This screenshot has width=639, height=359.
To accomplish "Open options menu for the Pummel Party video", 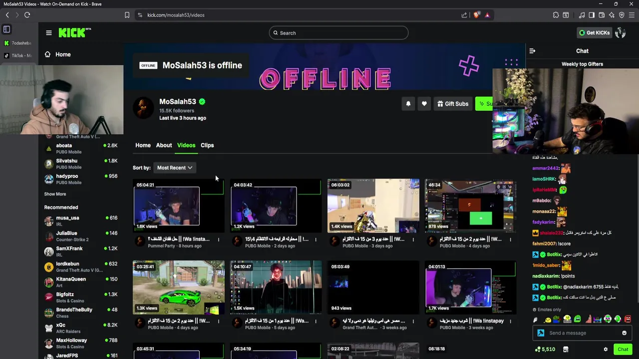I will tap(218, 239).
